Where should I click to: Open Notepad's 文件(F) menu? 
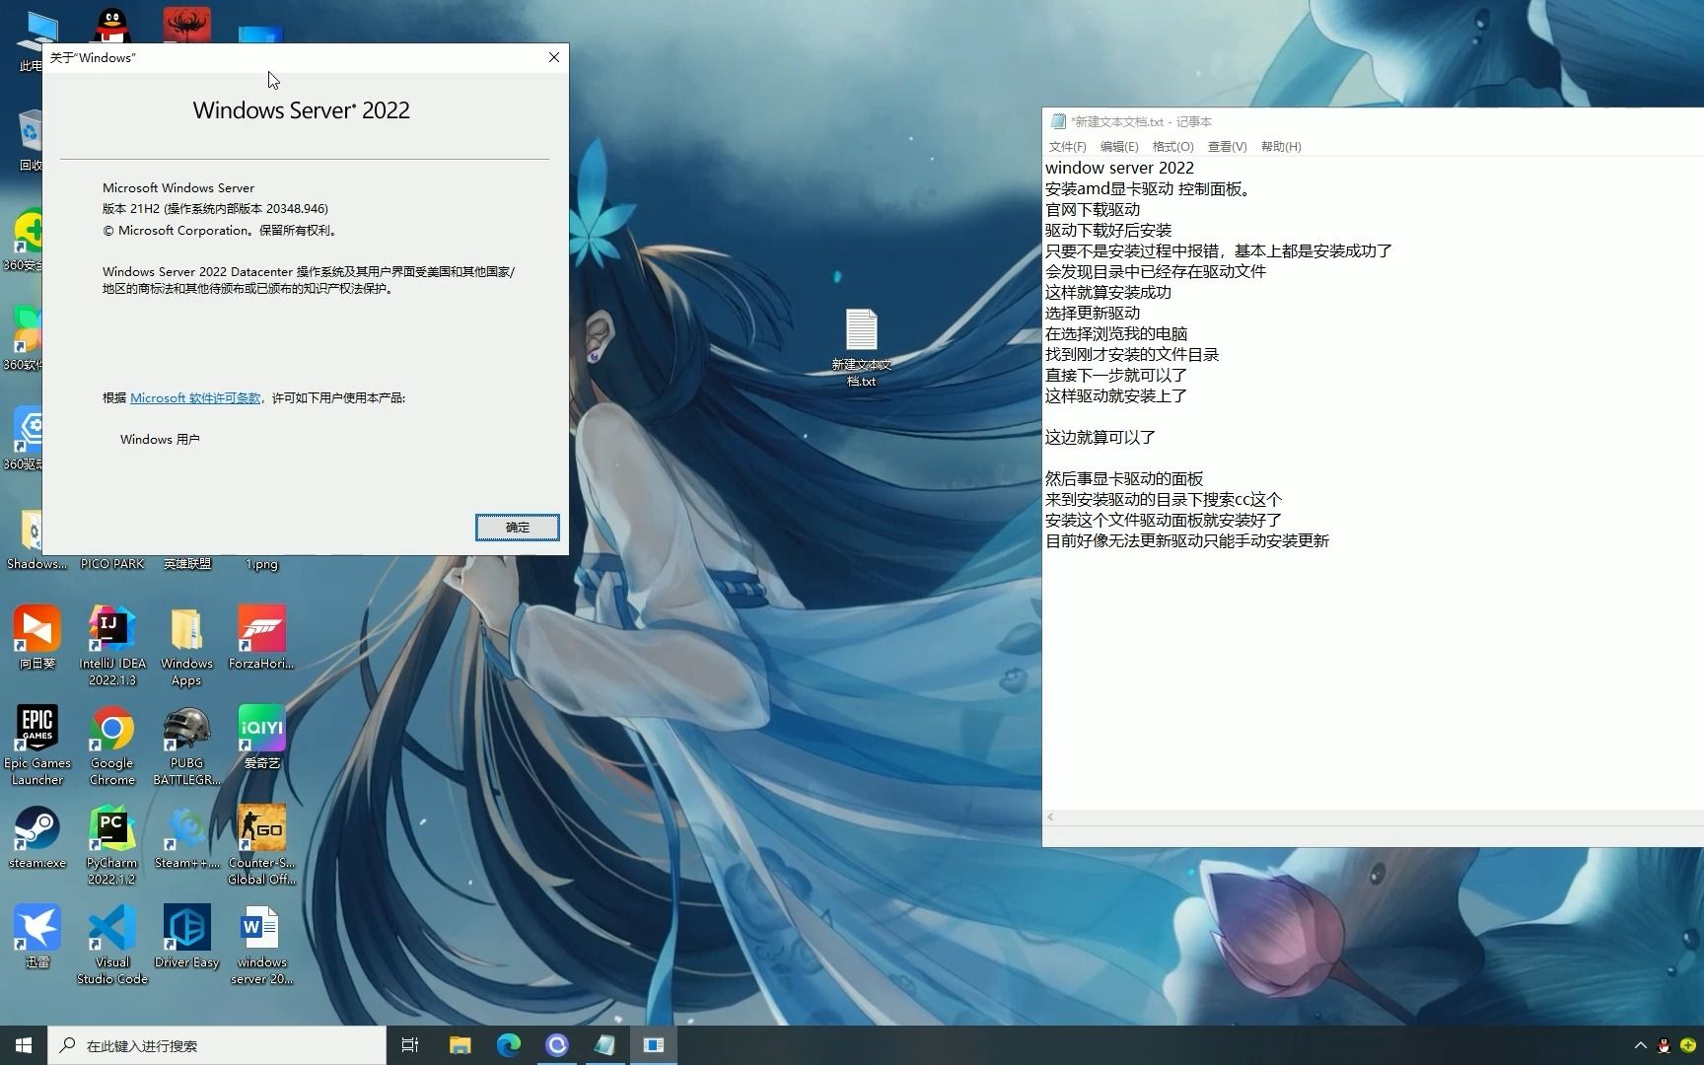[x=1067, y=146]
